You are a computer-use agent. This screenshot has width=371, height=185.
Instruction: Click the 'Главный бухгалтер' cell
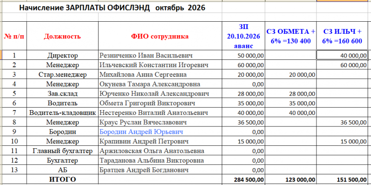tap(62, 151)
